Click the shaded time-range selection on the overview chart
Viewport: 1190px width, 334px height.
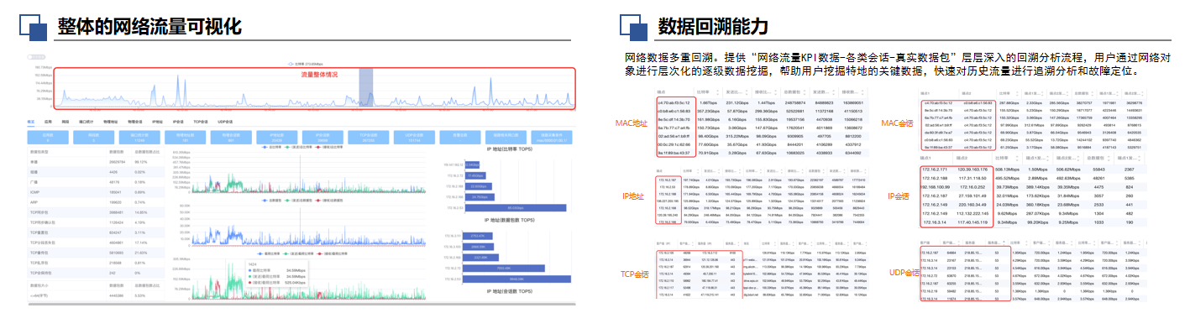tap(366, 86)
